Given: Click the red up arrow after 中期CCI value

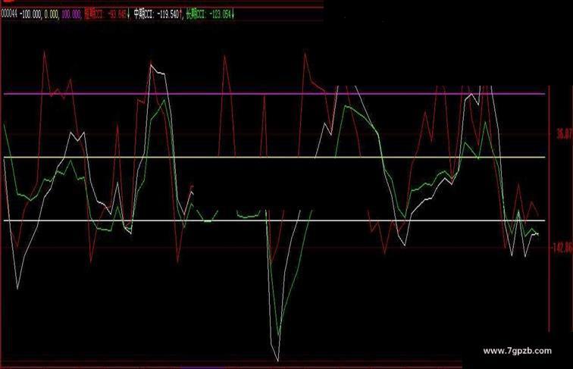Looking at the screenshot, I should (x=181, y=14).
